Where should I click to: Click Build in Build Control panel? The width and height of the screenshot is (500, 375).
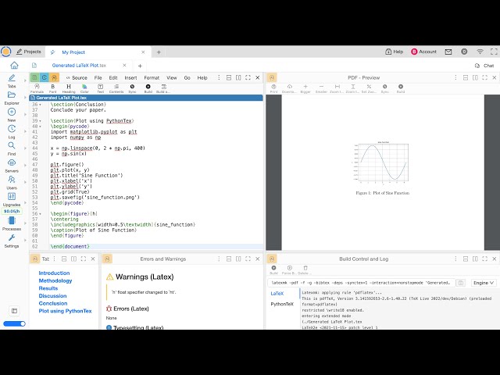click(x=273, y=270)
